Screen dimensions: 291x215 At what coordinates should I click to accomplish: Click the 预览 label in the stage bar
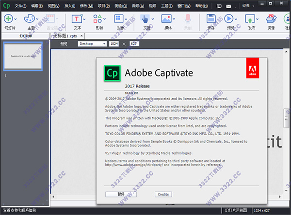(64, 44)
